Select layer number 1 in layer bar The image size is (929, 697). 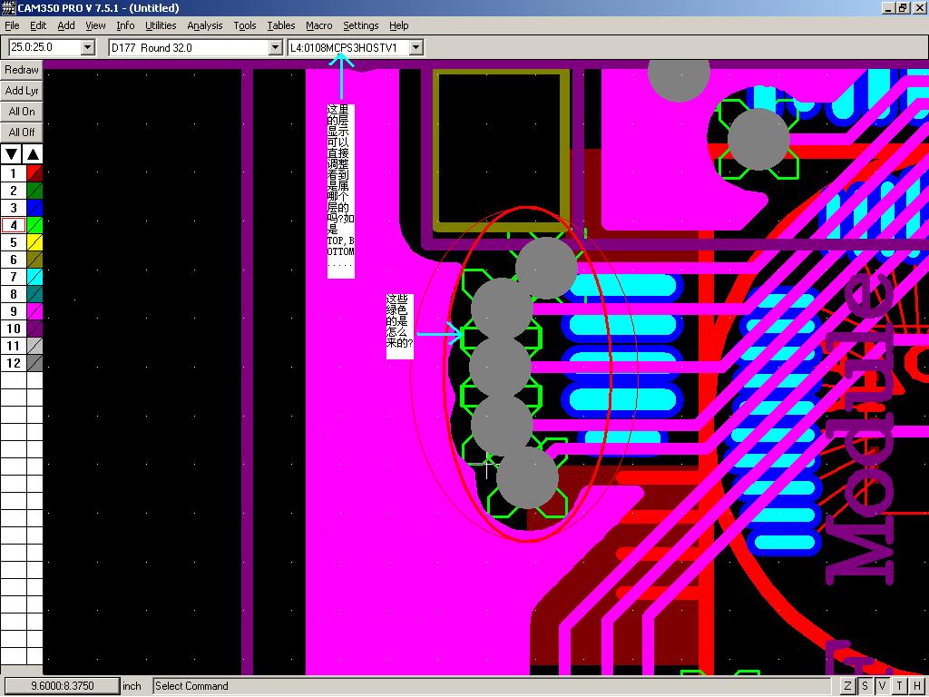tap(14, 173)
